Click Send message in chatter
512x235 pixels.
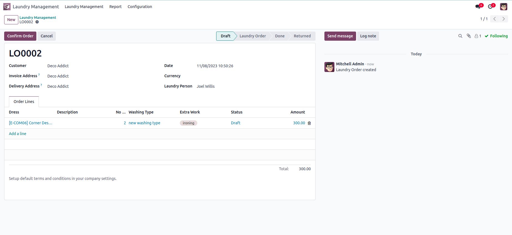[340, 36]
